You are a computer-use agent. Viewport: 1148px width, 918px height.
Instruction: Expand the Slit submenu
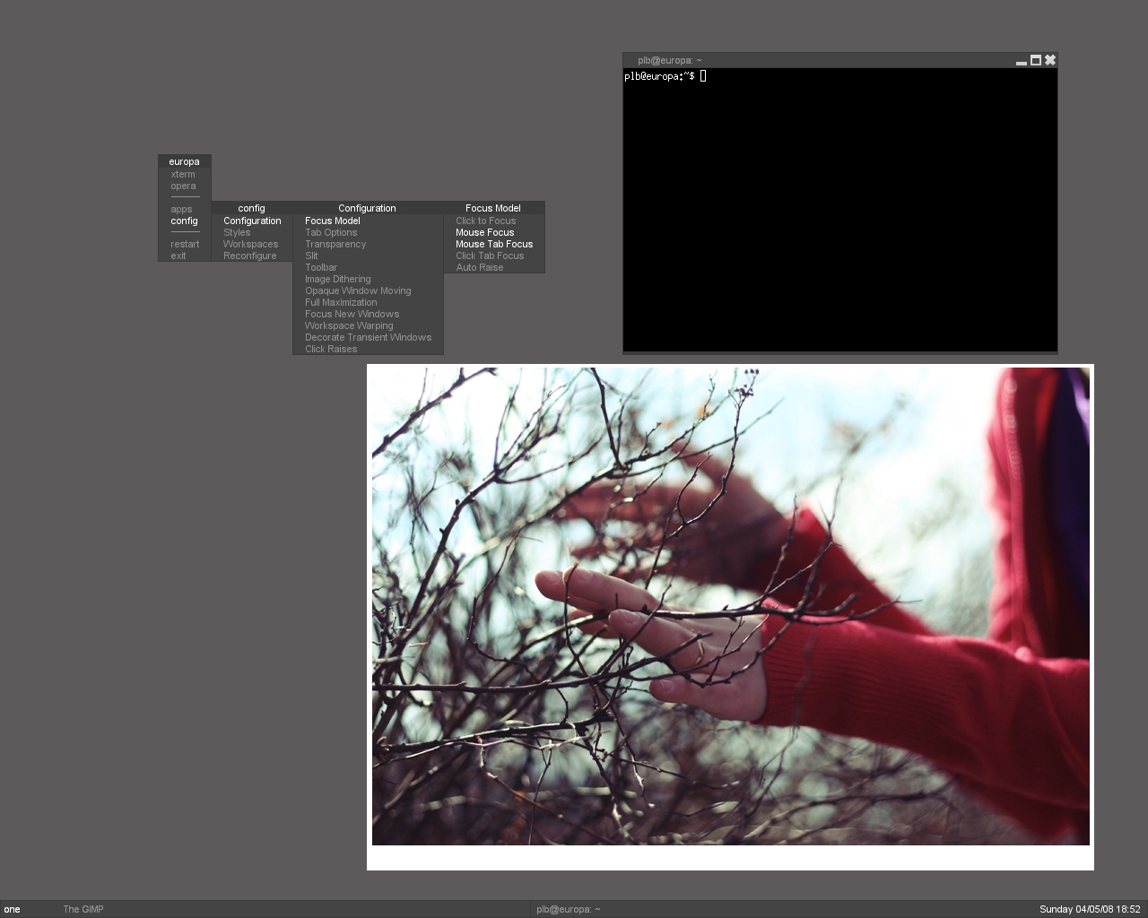pos(368,256)
